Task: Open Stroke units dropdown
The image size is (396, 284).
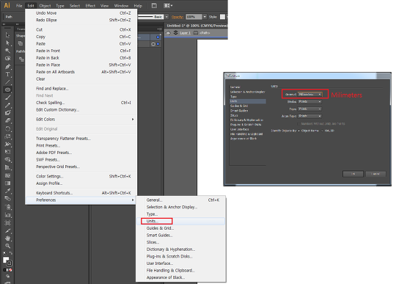Action: (309, 101)
